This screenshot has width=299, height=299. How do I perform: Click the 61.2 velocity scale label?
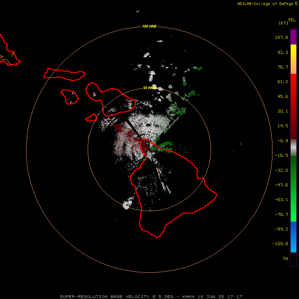click(283, 82)
